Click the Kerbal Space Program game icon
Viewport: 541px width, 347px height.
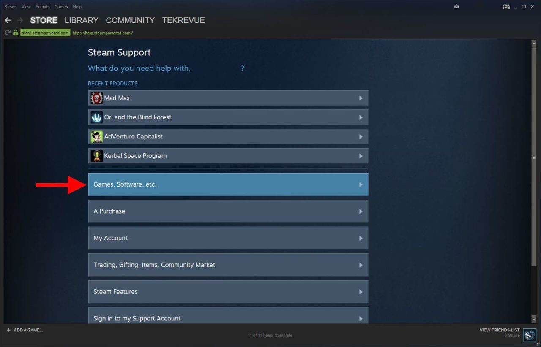pyautogui.click(x=97, y=156)
